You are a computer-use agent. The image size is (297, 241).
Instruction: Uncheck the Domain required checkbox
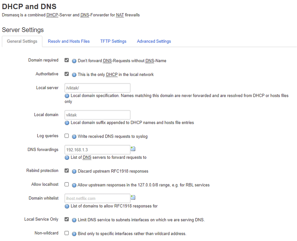[66, 60]
